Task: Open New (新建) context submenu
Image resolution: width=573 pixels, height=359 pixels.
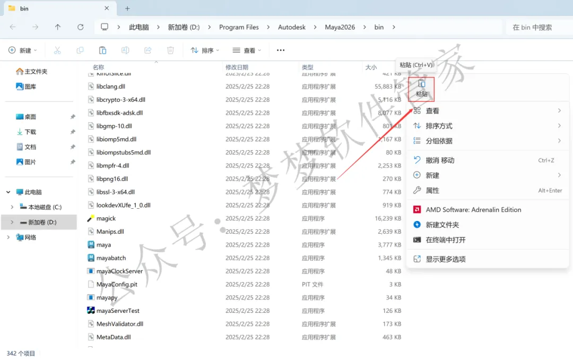Action: (x=488, y=175)
